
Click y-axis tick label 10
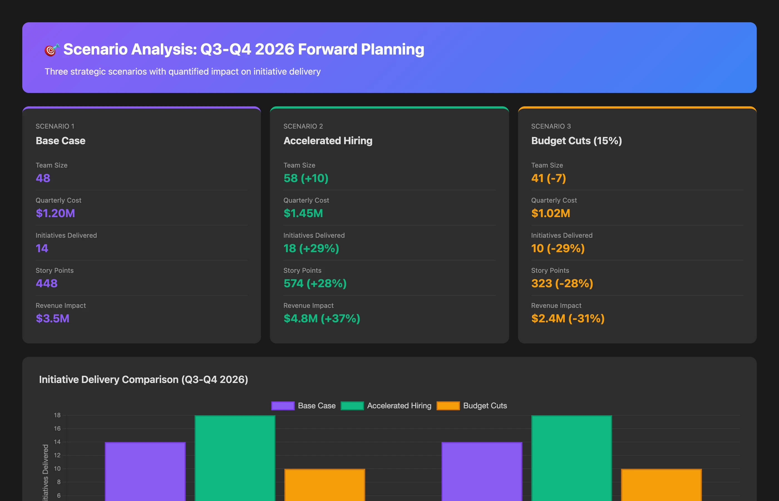57,468
